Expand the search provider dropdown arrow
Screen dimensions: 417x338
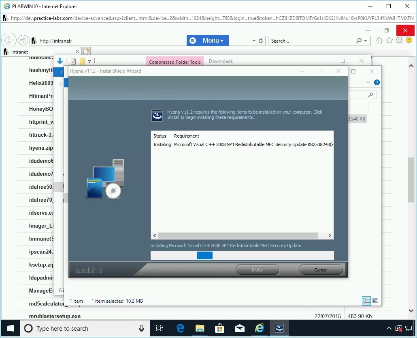[x=366, y=41]
